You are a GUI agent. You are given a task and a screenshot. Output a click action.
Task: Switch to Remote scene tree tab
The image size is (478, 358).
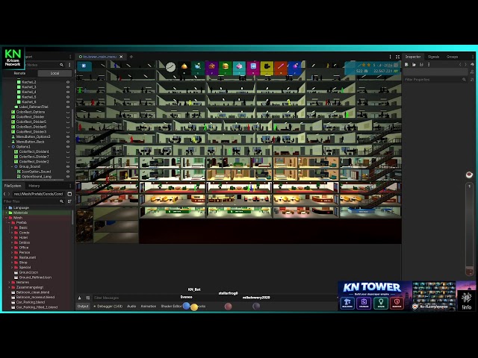click(x=20, y=73)
